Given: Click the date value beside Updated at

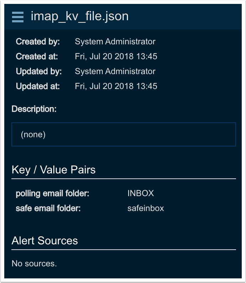Looking at the screenshot, I should [x=116, y=86].
